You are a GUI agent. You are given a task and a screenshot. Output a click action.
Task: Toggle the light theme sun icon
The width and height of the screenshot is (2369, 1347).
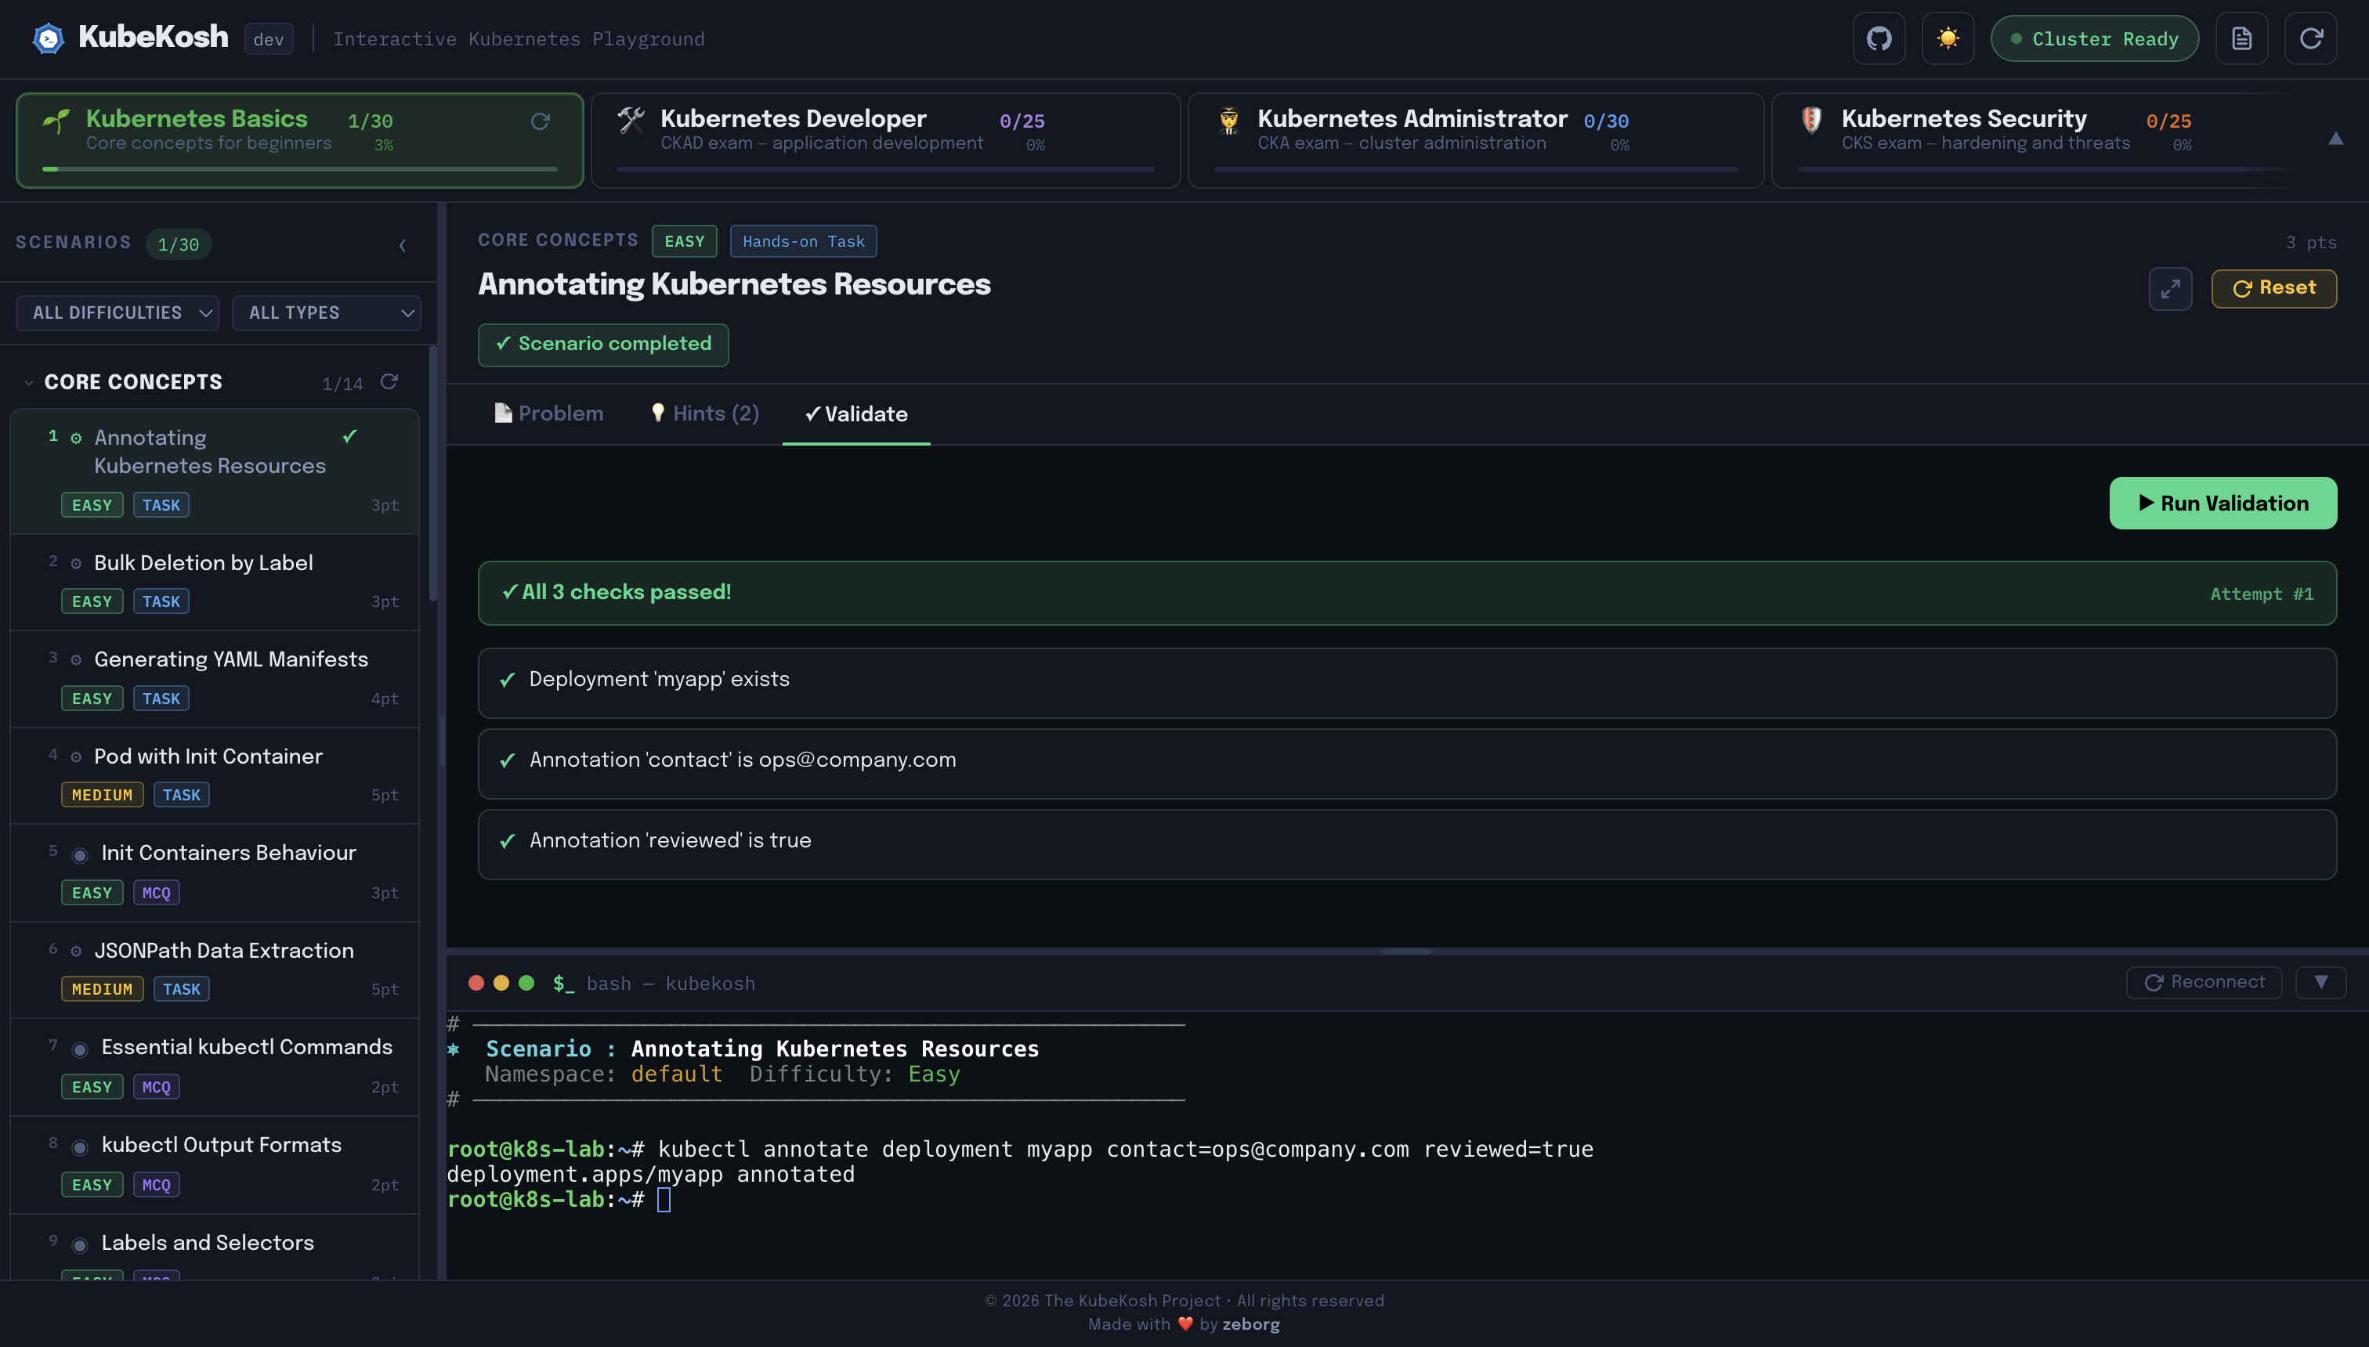point(1948,39)
